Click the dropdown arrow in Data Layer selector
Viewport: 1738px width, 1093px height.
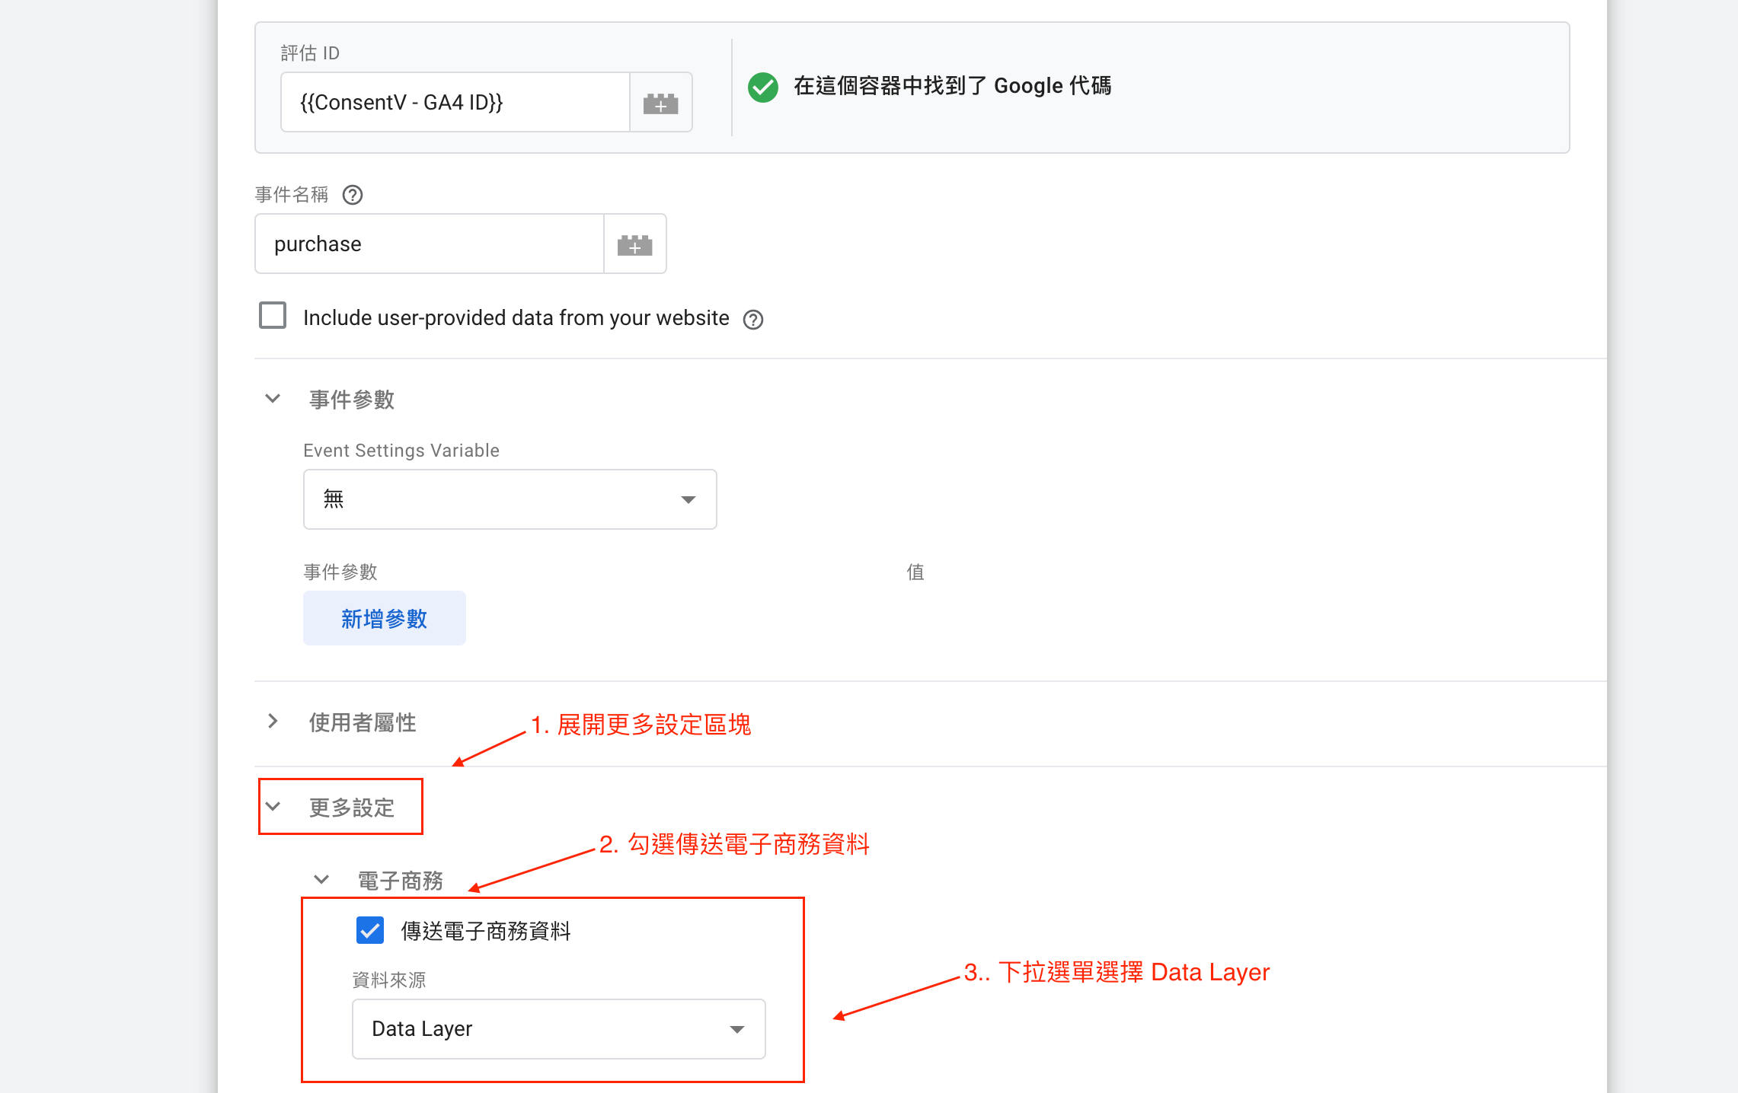tap(736, 1030)
